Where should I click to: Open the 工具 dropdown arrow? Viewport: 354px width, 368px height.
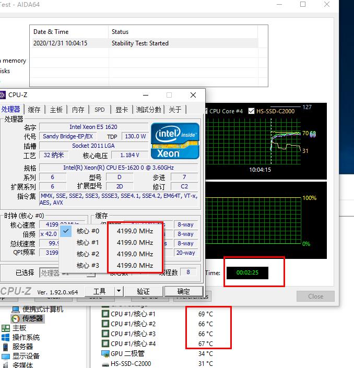[x=119, y=291]
